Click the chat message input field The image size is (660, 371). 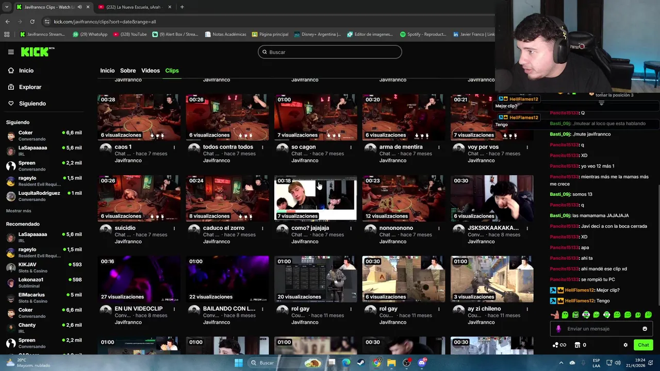coord(601,329)
